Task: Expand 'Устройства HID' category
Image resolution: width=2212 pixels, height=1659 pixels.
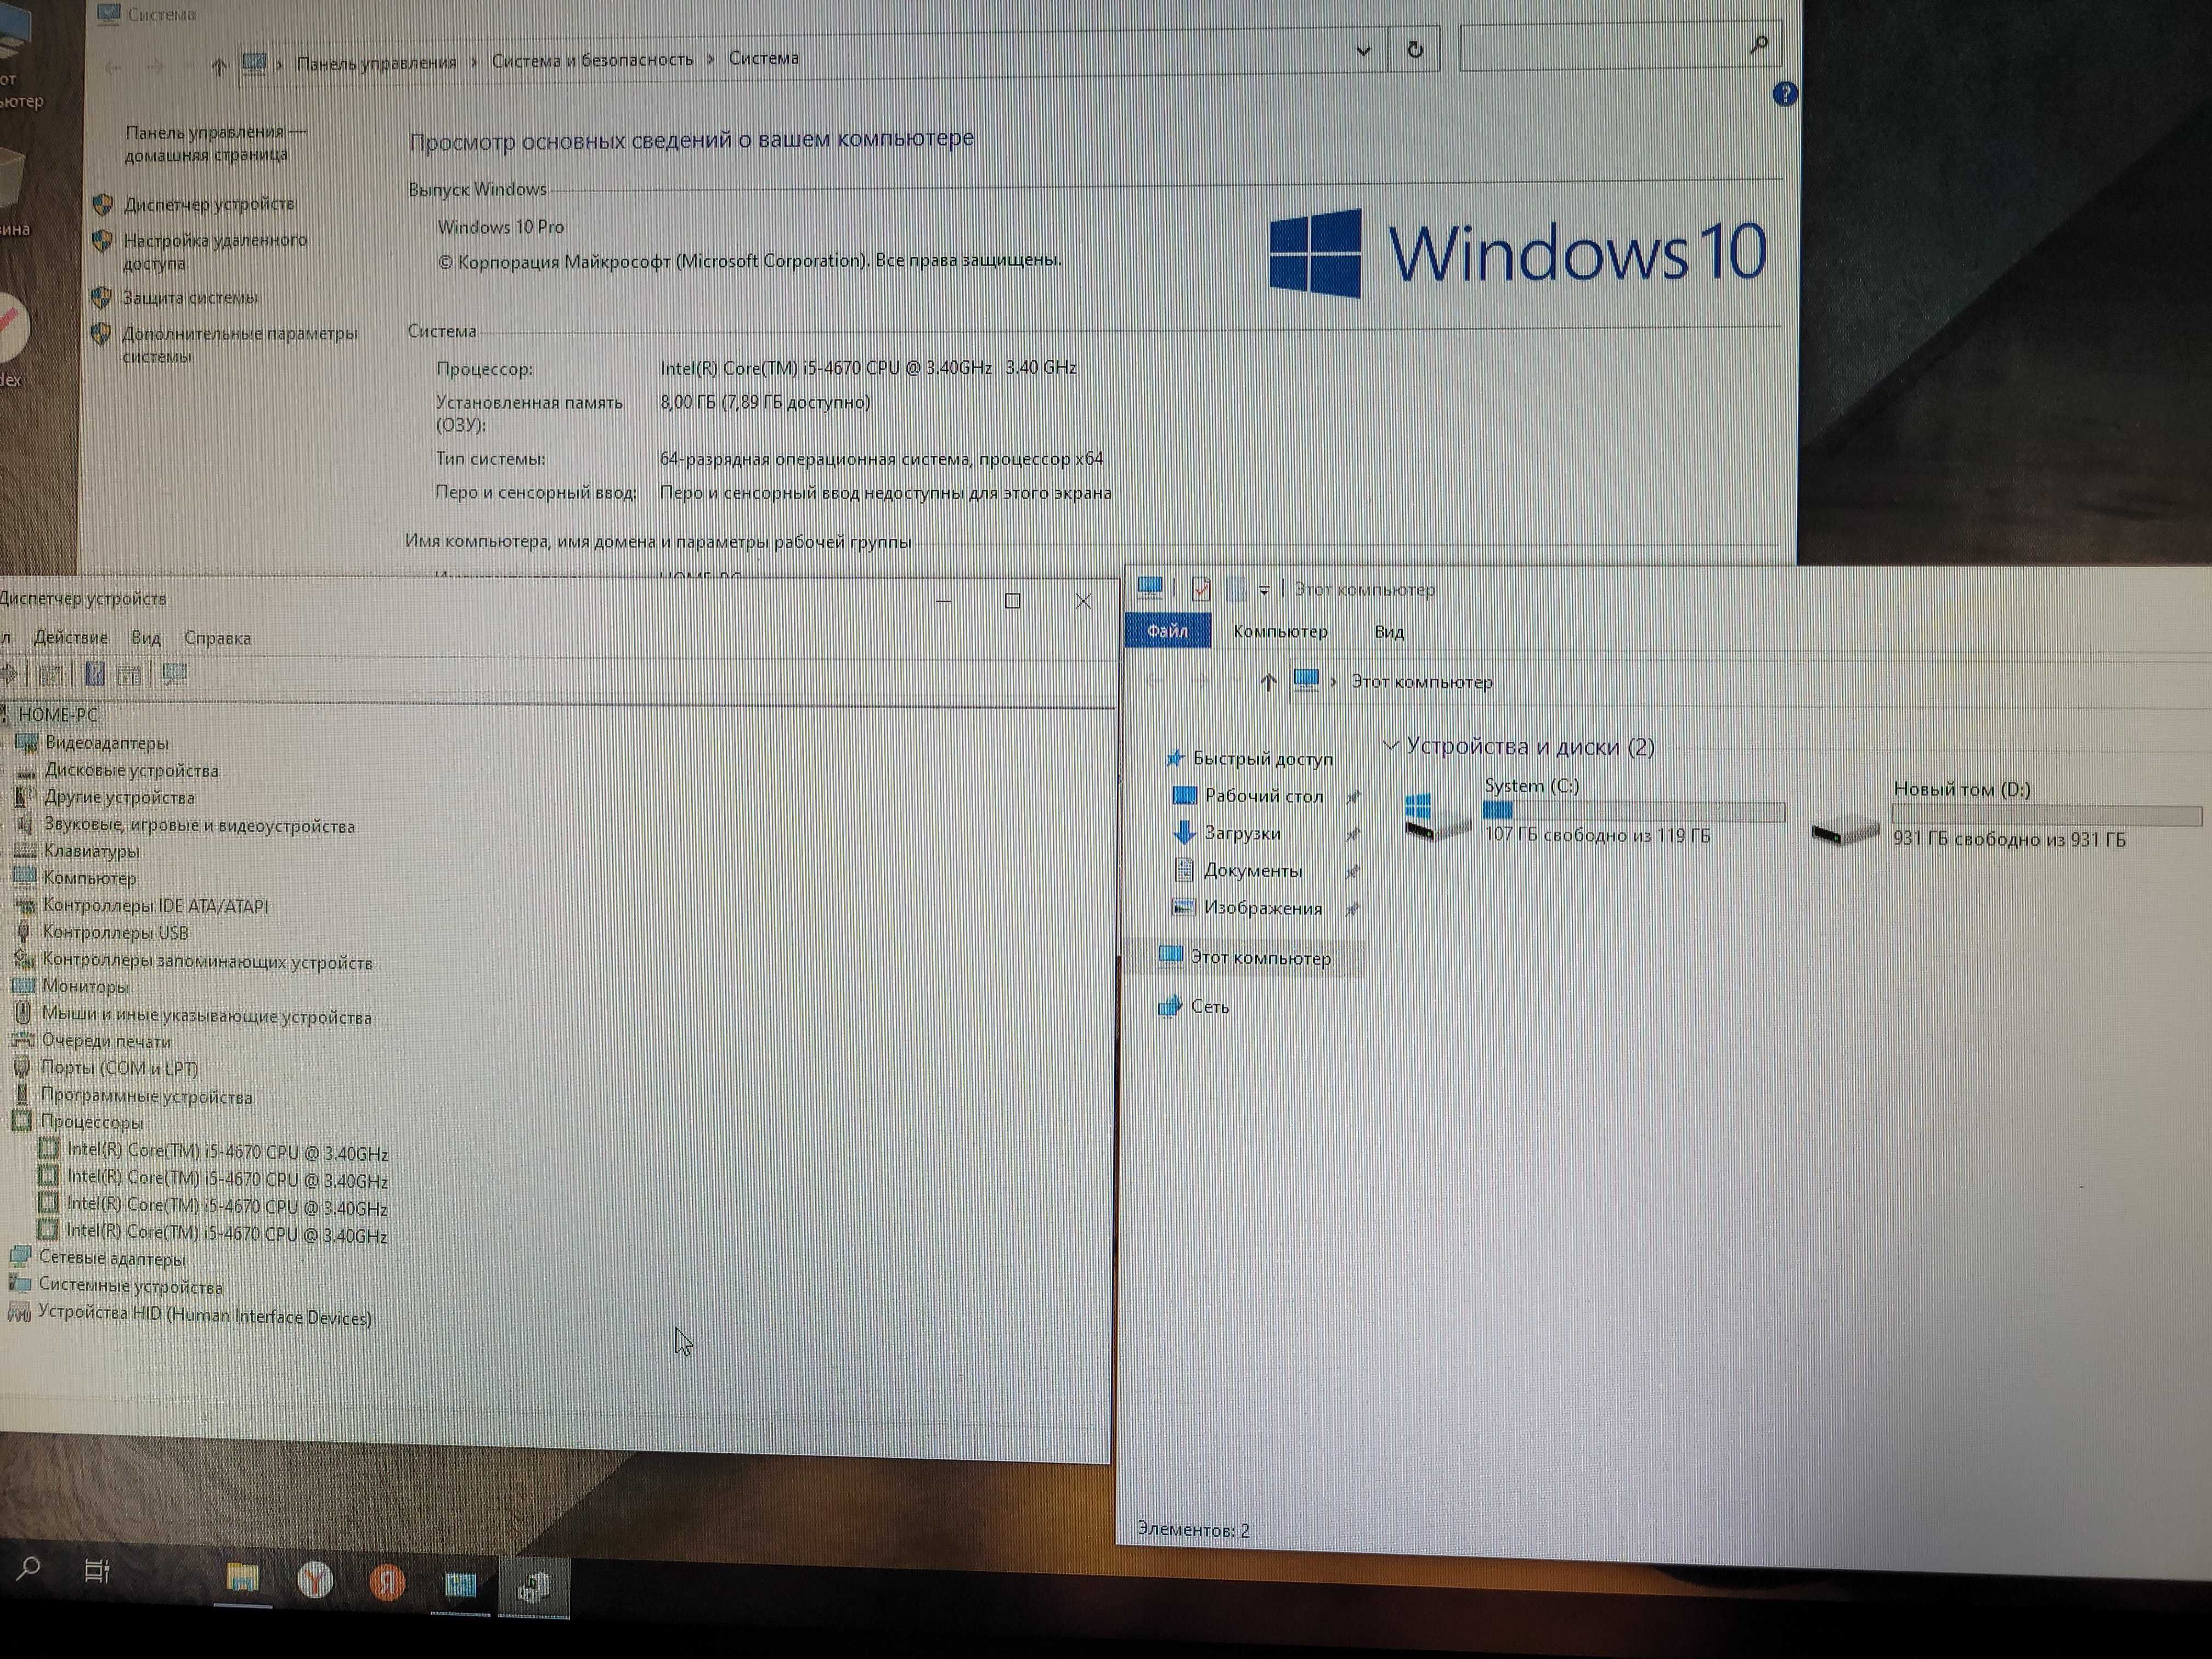Action: (x=205, y=1316)
